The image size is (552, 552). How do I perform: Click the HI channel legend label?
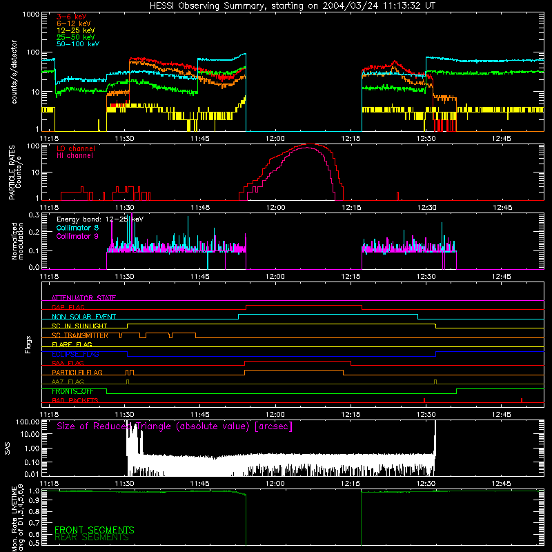click(75, 155)
